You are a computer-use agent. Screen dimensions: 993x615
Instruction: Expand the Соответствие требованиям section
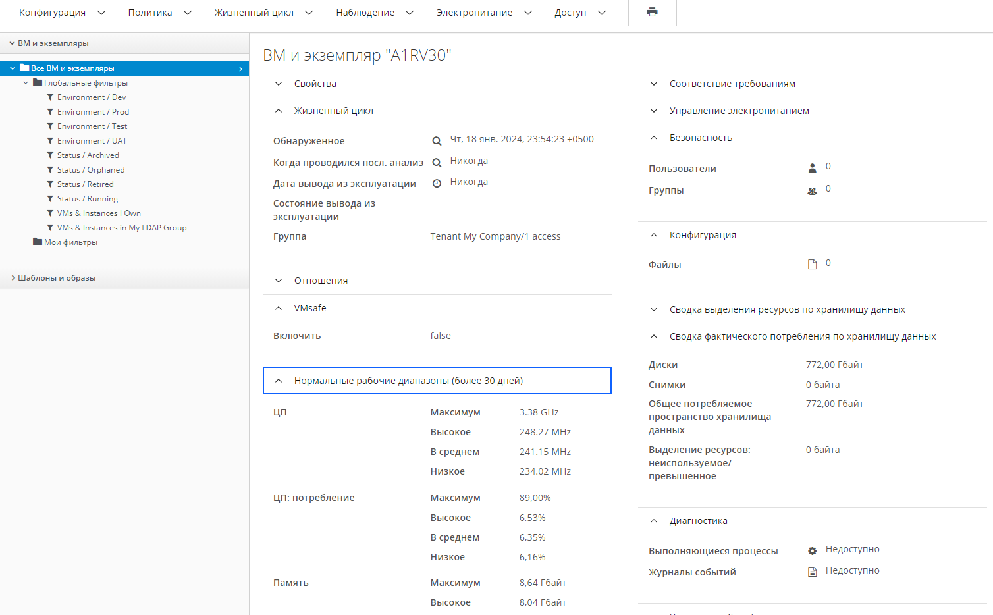pyautogui.click(x=732, y=84)
